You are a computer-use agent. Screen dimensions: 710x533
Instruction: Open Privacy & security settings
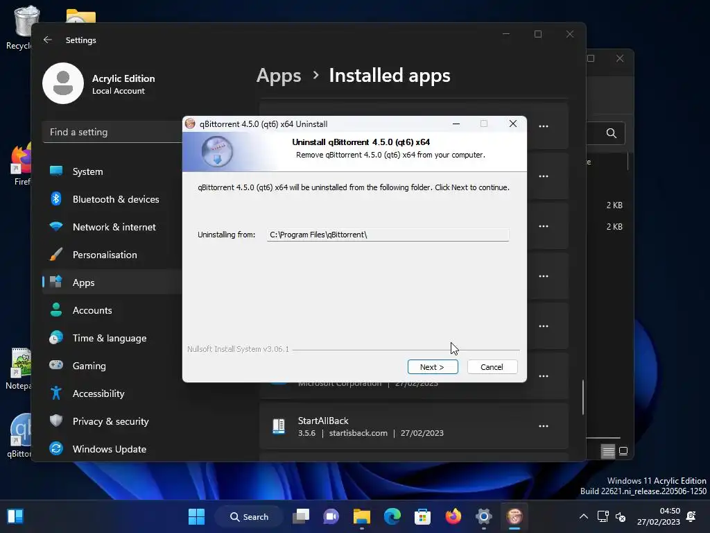tap(112, 421)
